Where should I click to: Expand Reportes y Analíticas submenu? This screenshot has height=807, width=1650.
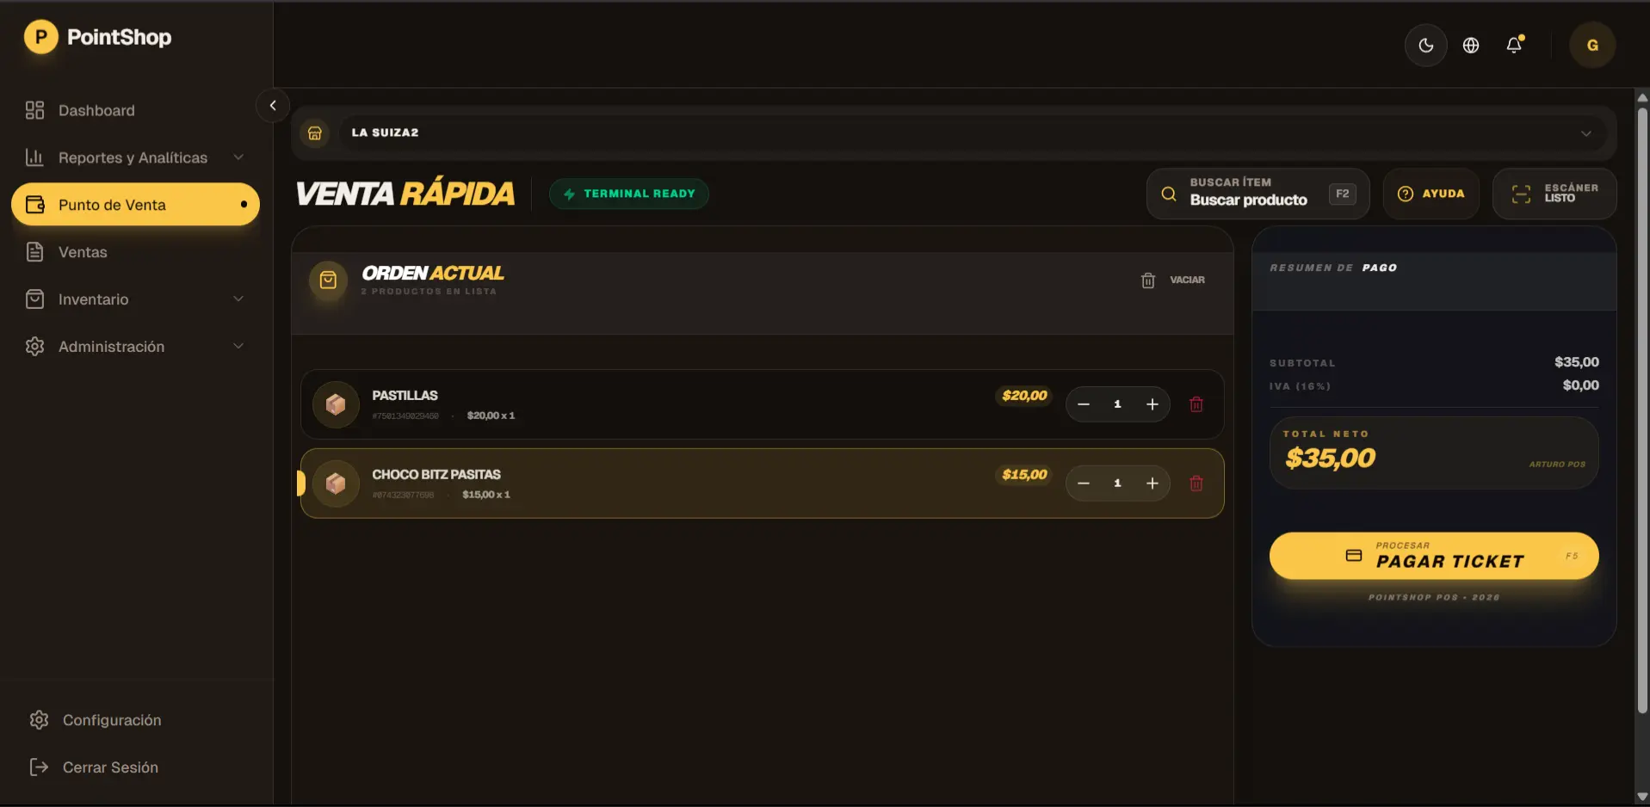click(x=238, y=157)
